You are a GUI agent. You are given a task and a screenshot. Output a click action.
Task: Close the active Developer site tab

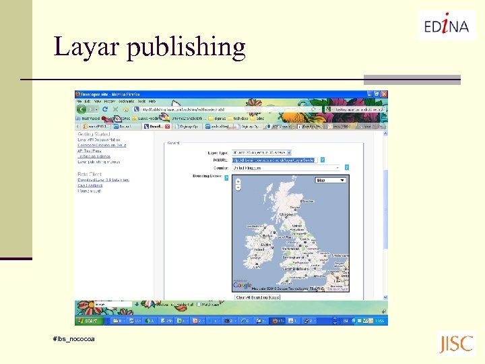(x=167, y=126)
